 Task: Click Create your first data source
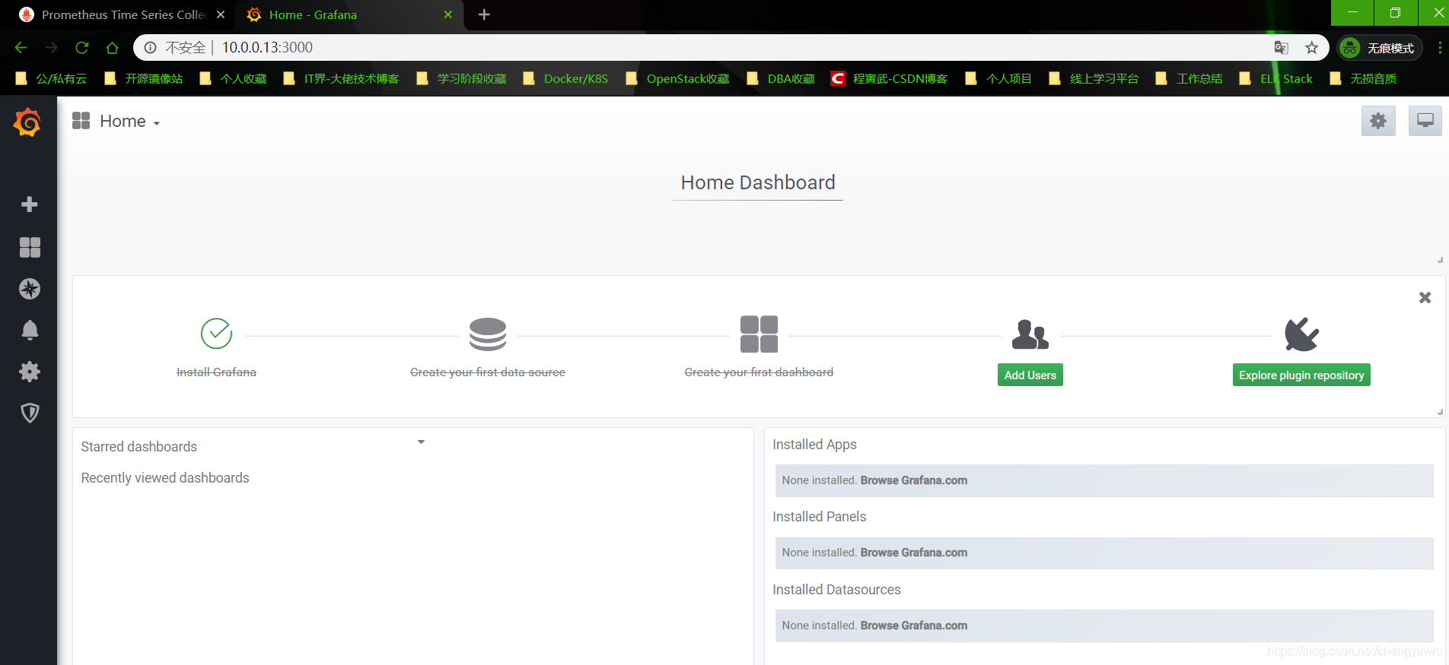pos(488,372)
